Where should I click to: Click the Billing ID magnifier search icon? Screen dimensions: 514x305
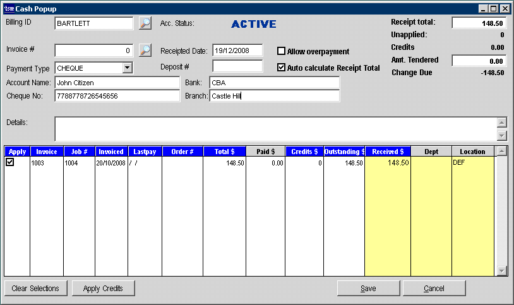coord(145,23)
